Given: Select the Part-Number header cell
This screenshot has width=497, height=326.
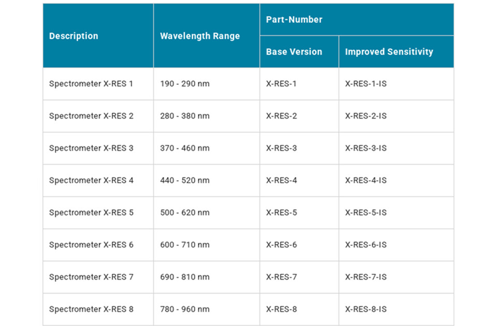Looking at the screenshot, I should coord(294,20).
